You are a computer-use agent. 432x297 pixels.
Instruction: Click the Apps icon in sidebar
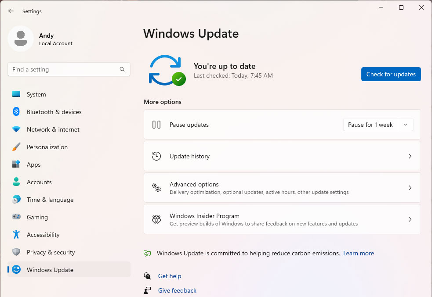16,164
